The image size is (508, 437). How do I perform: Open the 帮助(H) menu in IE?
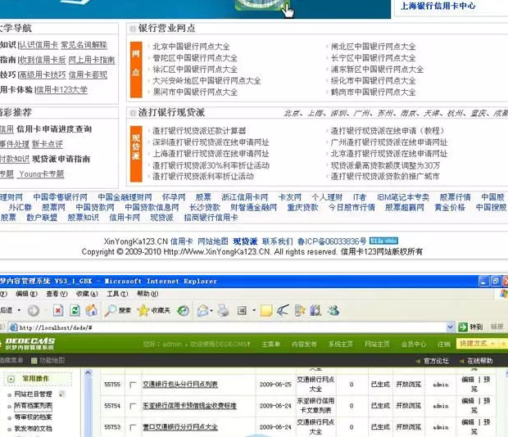click(147, 294)
